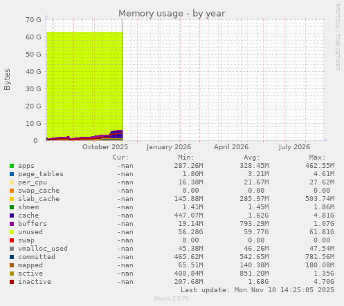Click the slab_cache legend label
Screen dimensions: 344x306
pos(39,199)
